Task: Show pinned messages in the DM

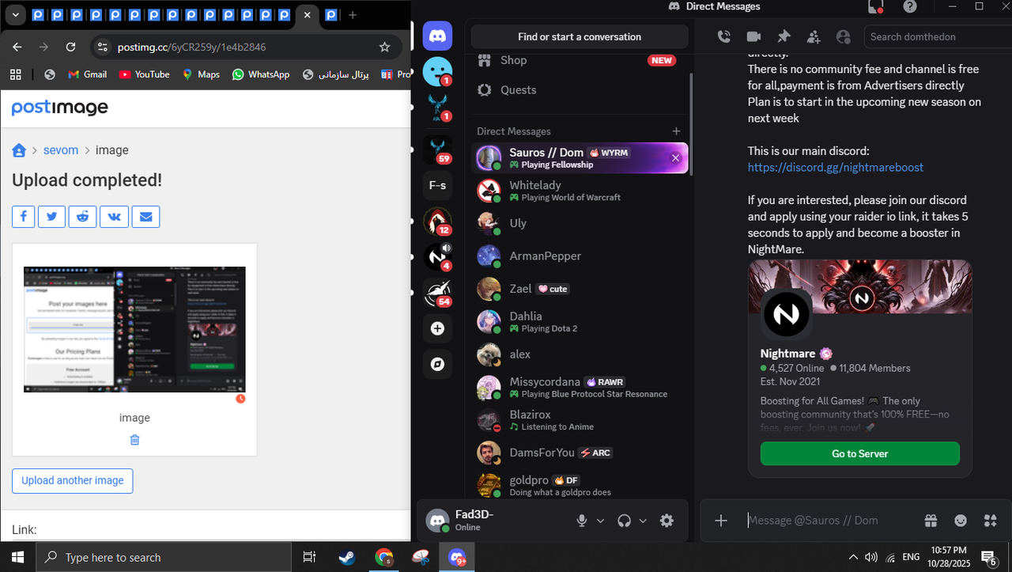Action: (784, 36)
